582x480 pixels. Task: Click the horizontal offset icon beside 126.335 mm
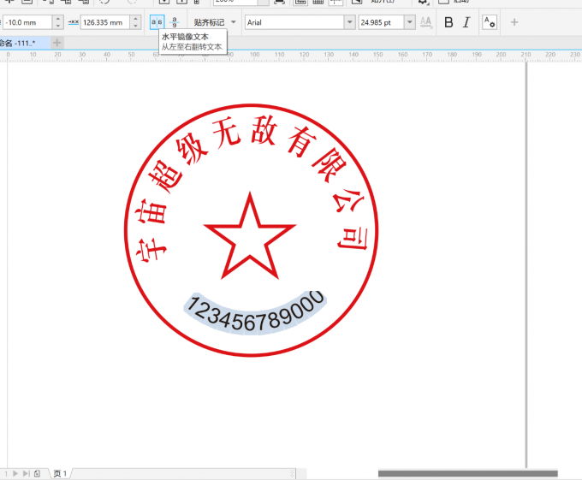[73, 22]
